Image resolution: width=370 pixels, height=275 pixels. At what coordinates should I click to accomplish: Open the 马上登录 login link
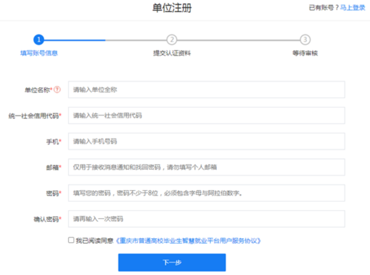coord(353,8)
